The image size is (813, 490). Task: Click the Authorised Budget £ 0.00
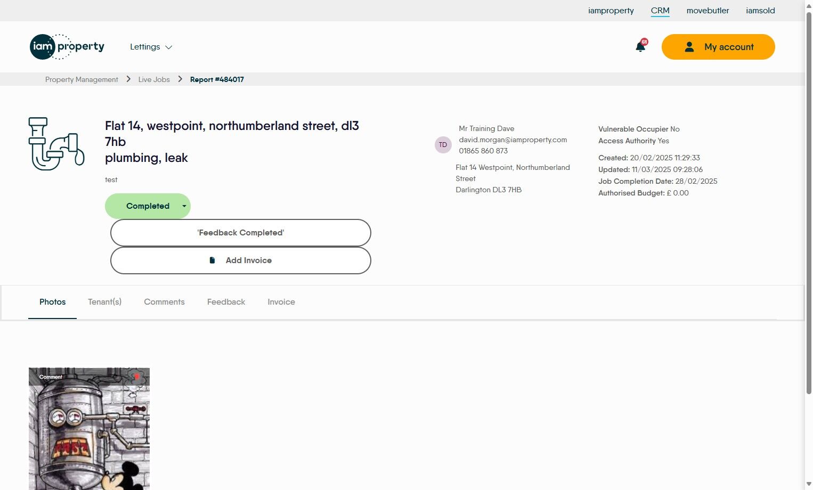coord(644,193)
